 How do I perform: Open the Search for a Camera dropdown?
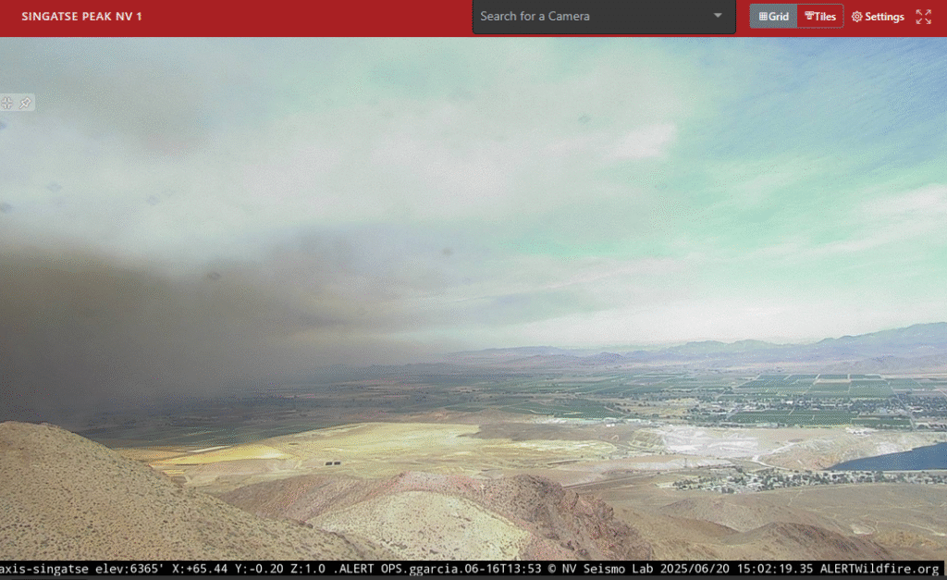(x=604, y=16)
